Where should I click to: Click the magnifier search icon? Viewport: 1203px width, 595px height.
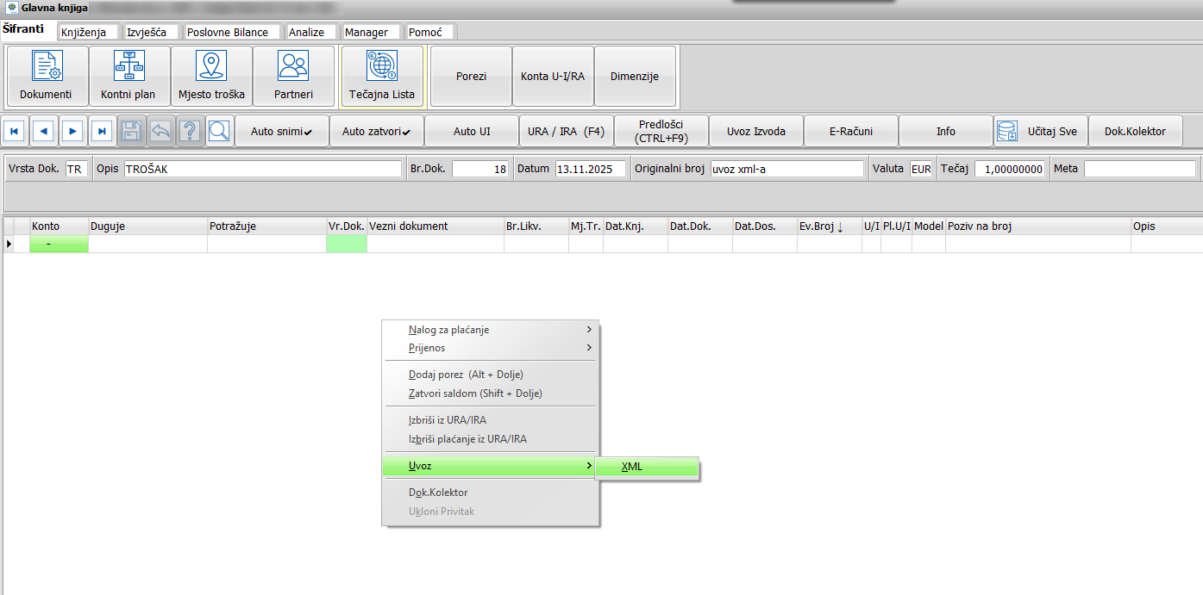tap(219, 131)
